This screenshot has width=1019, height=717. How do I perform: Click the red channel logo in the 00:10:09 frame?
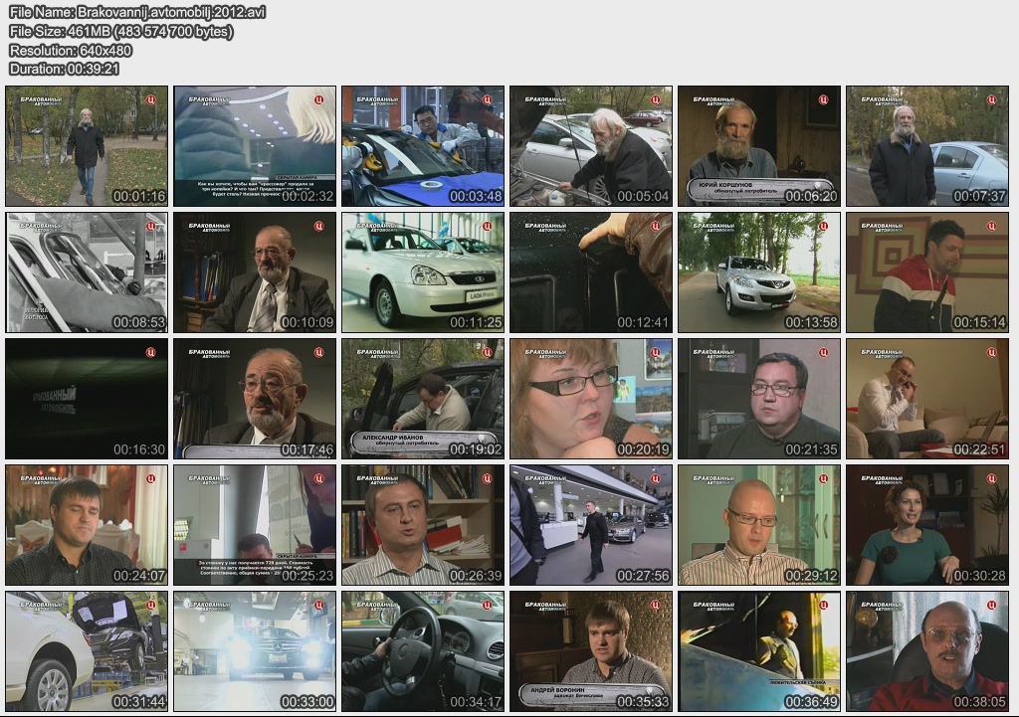coord(318,226)
